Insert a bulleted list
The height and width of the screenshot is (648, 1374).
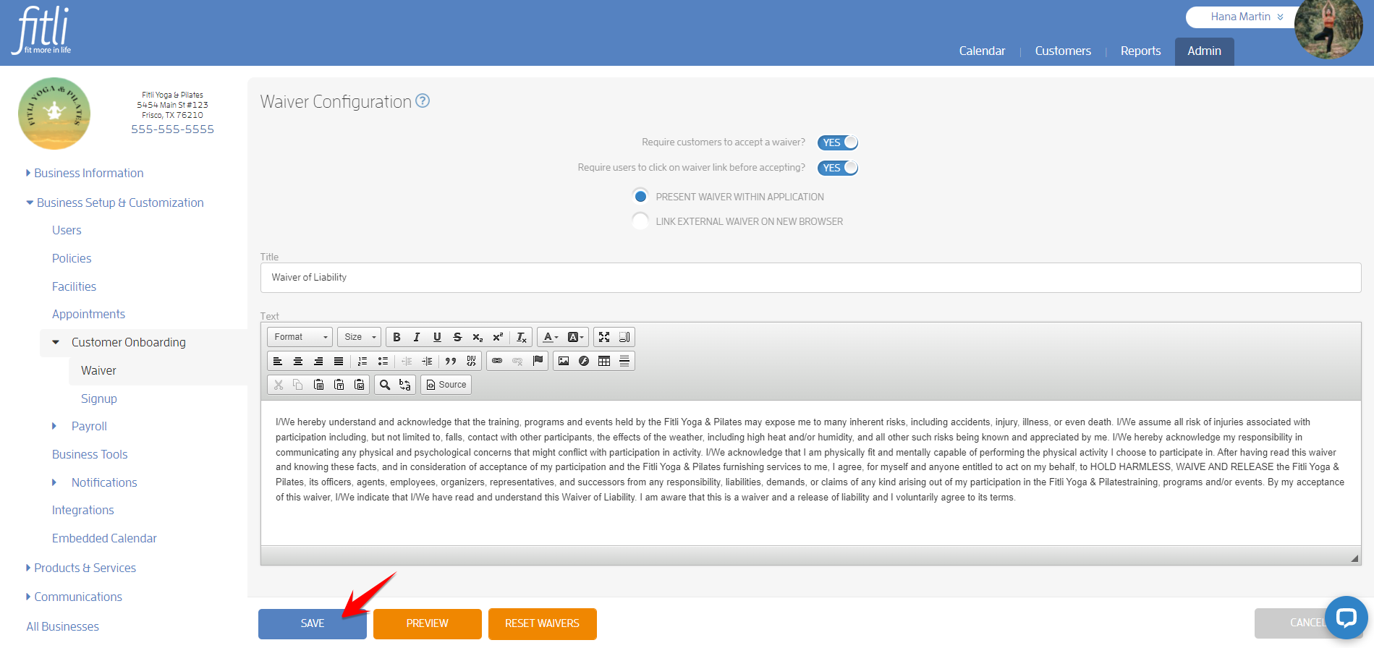point(383,361)
